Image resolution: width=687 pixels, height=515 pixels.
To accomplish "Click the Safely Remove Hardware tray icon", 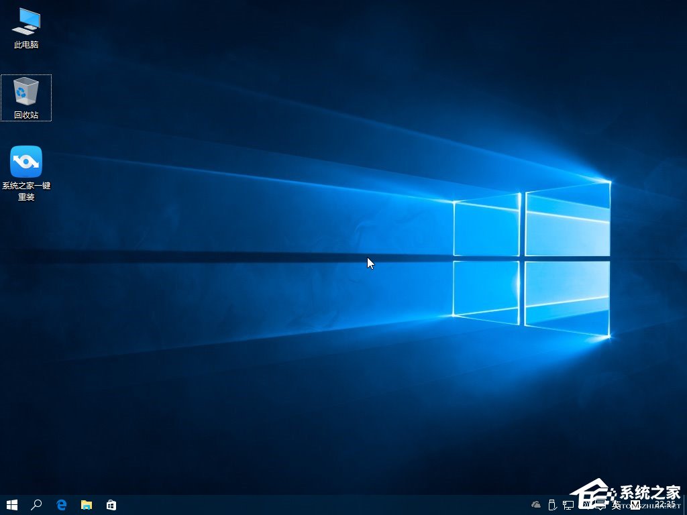I will pyautogui.click(x=551, y=504).
